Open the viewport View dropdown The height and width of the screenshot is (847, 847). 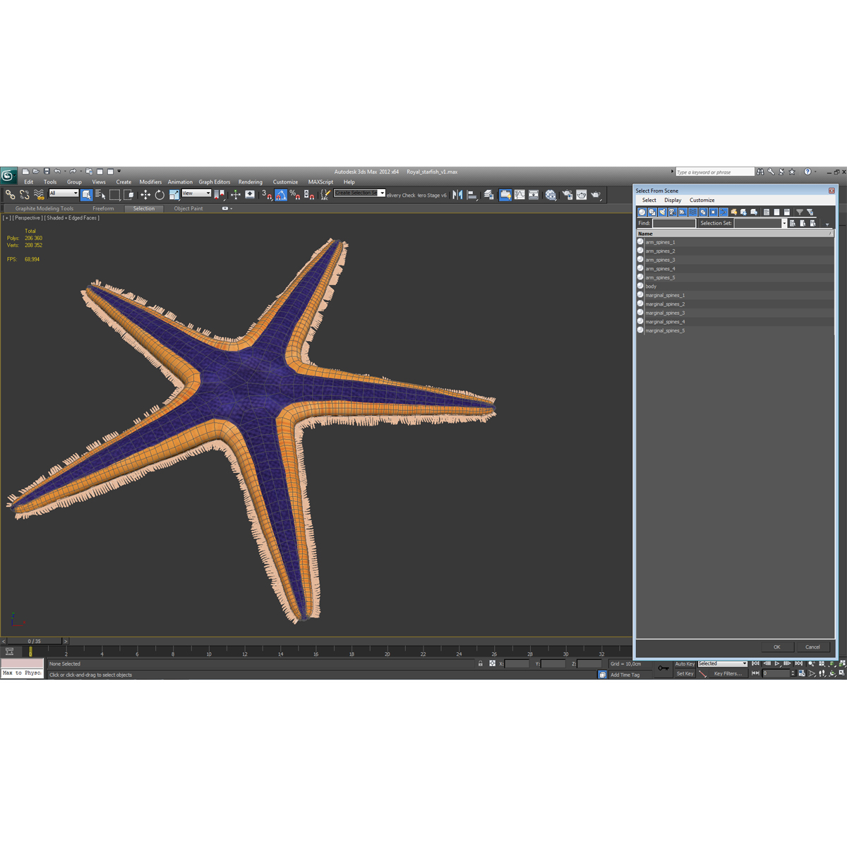pyautogui.click(x=196, y=193)
